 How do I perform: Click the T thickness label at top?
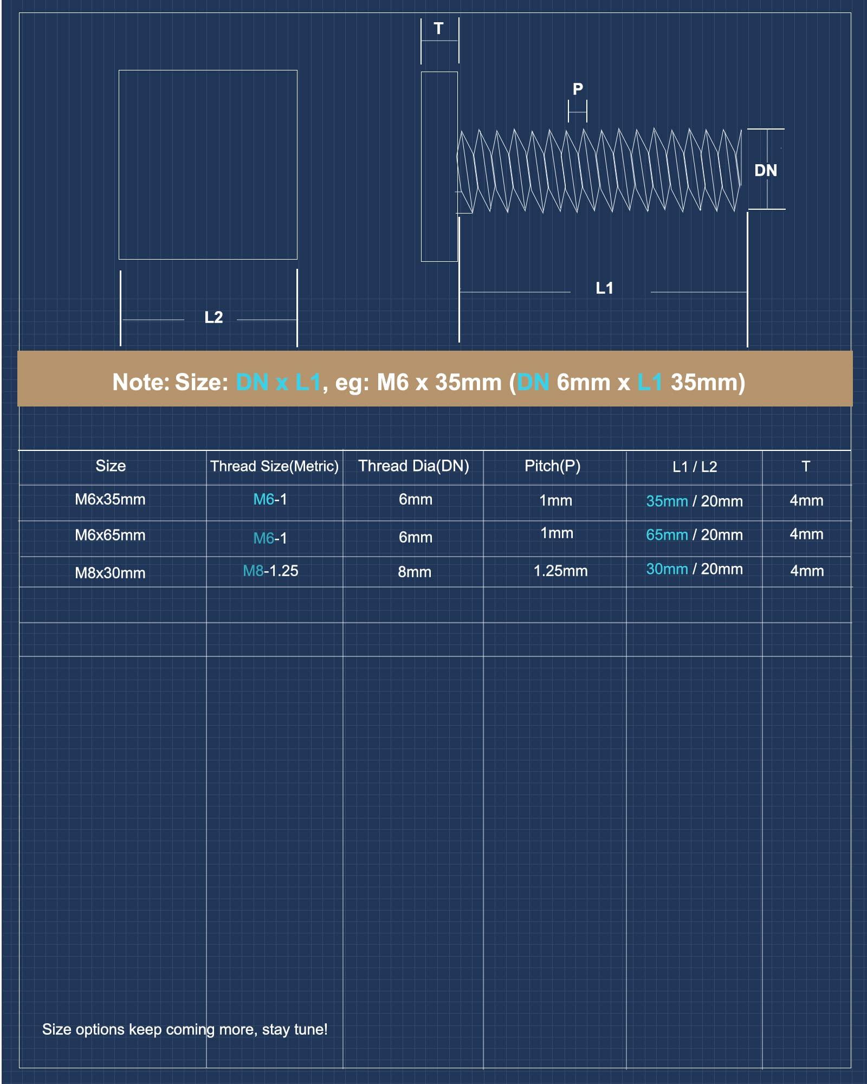(x=438, y=29)
